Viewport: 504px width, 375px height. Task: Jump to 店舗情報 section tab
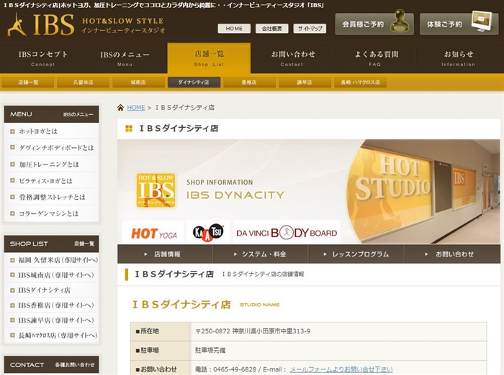coord(165,254)
